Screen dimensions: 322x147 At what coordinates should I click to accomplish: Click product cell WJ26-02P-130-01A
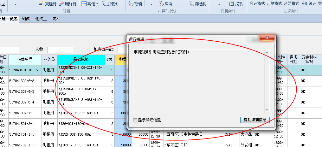pyautogui.click(x=81, y=124)
